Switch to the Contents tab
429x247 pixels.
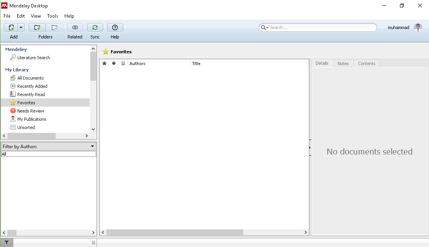click(367, 64)
